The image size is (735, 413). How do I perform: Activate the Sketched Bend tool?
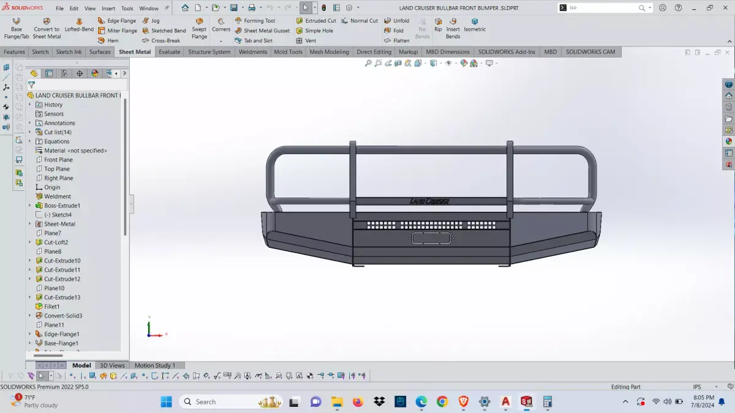pos(164,31)
